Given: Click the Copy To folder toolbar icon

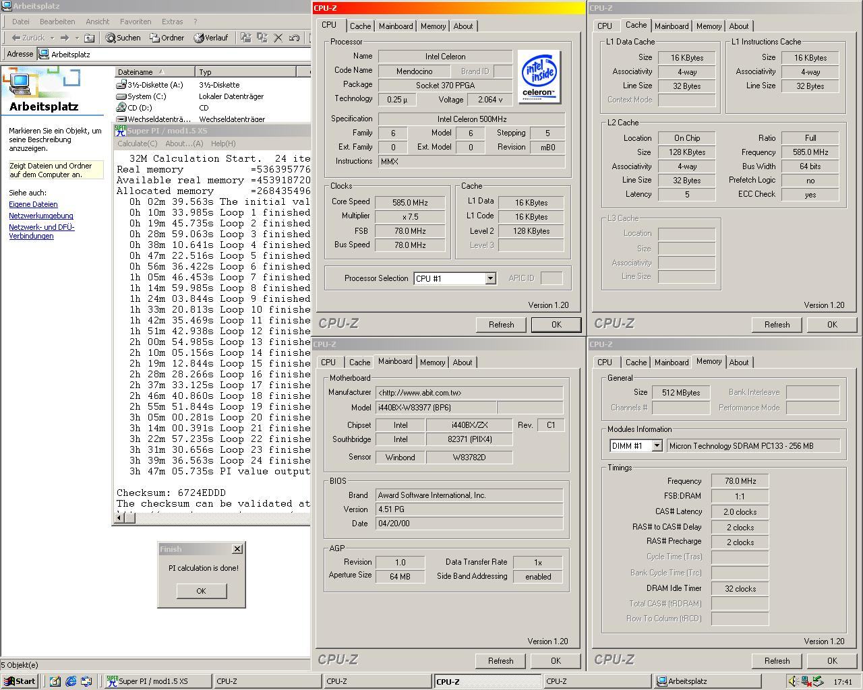Looking at the screenshot, I should (x=262, y=38).
